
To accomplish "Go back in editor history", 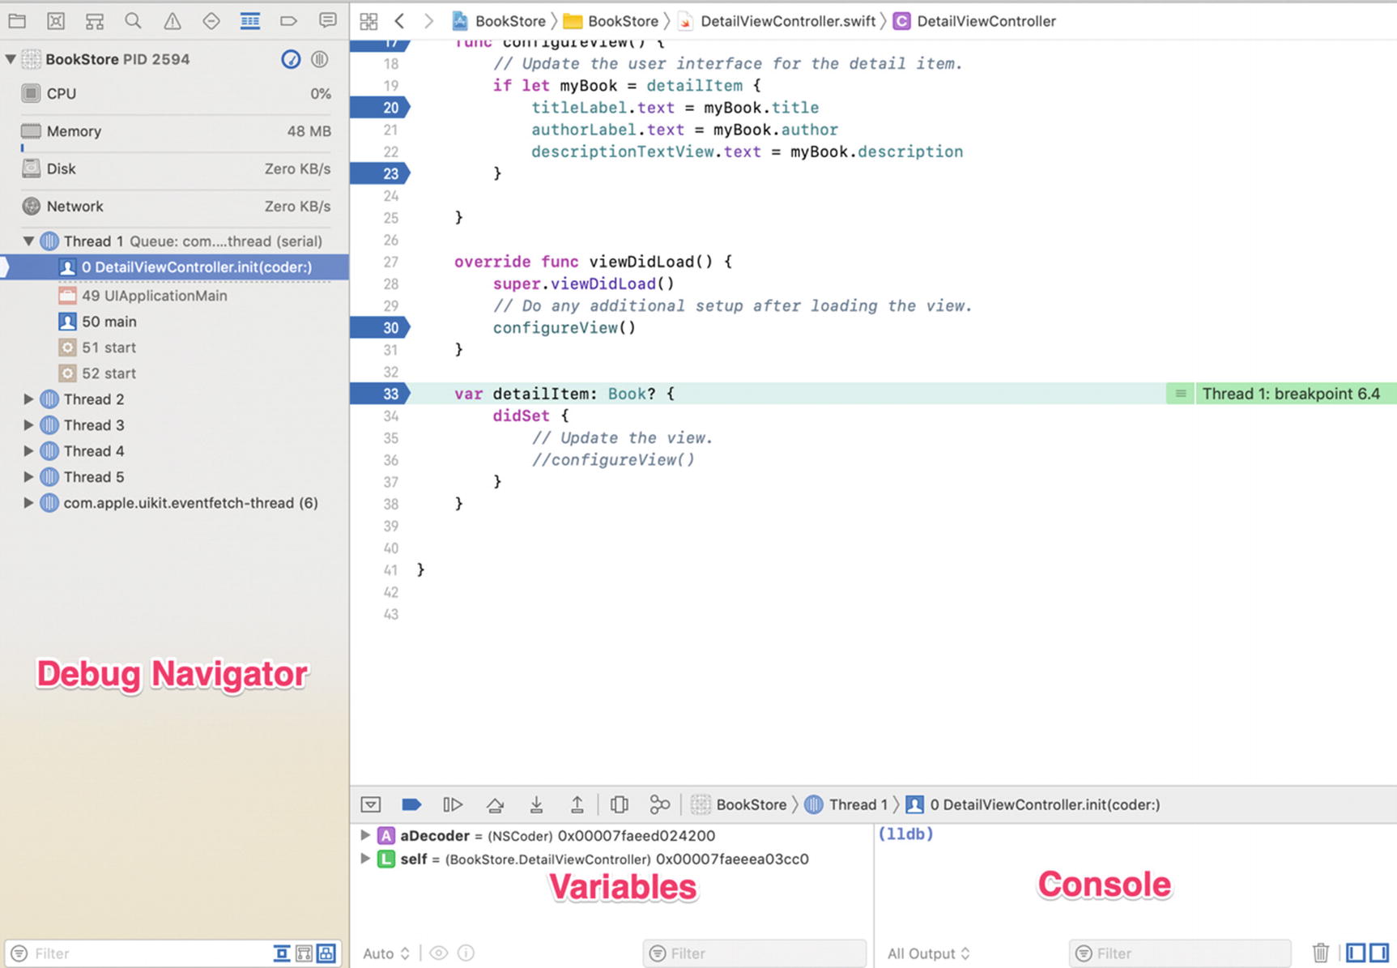I will [x=399, y=21].
